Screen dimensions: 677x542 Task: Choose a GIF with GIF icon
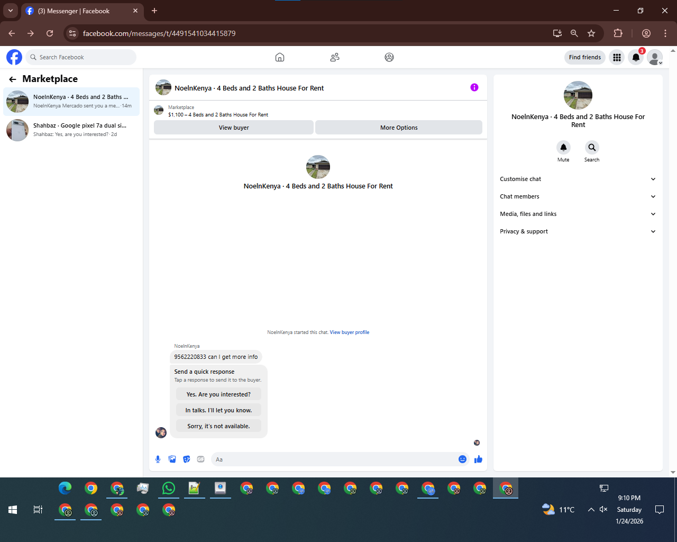pyautogui.click(x=200, y=459)
